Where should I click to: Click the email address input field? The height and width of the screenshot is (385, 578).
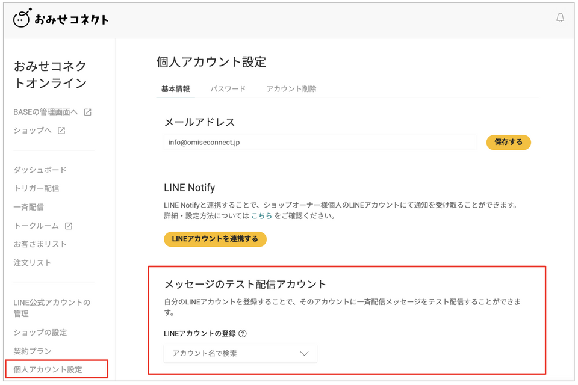pos(320,143)
